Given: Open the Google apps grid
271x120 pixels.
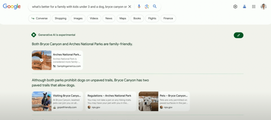Looking at the screenshot, I should pos(253,7).
